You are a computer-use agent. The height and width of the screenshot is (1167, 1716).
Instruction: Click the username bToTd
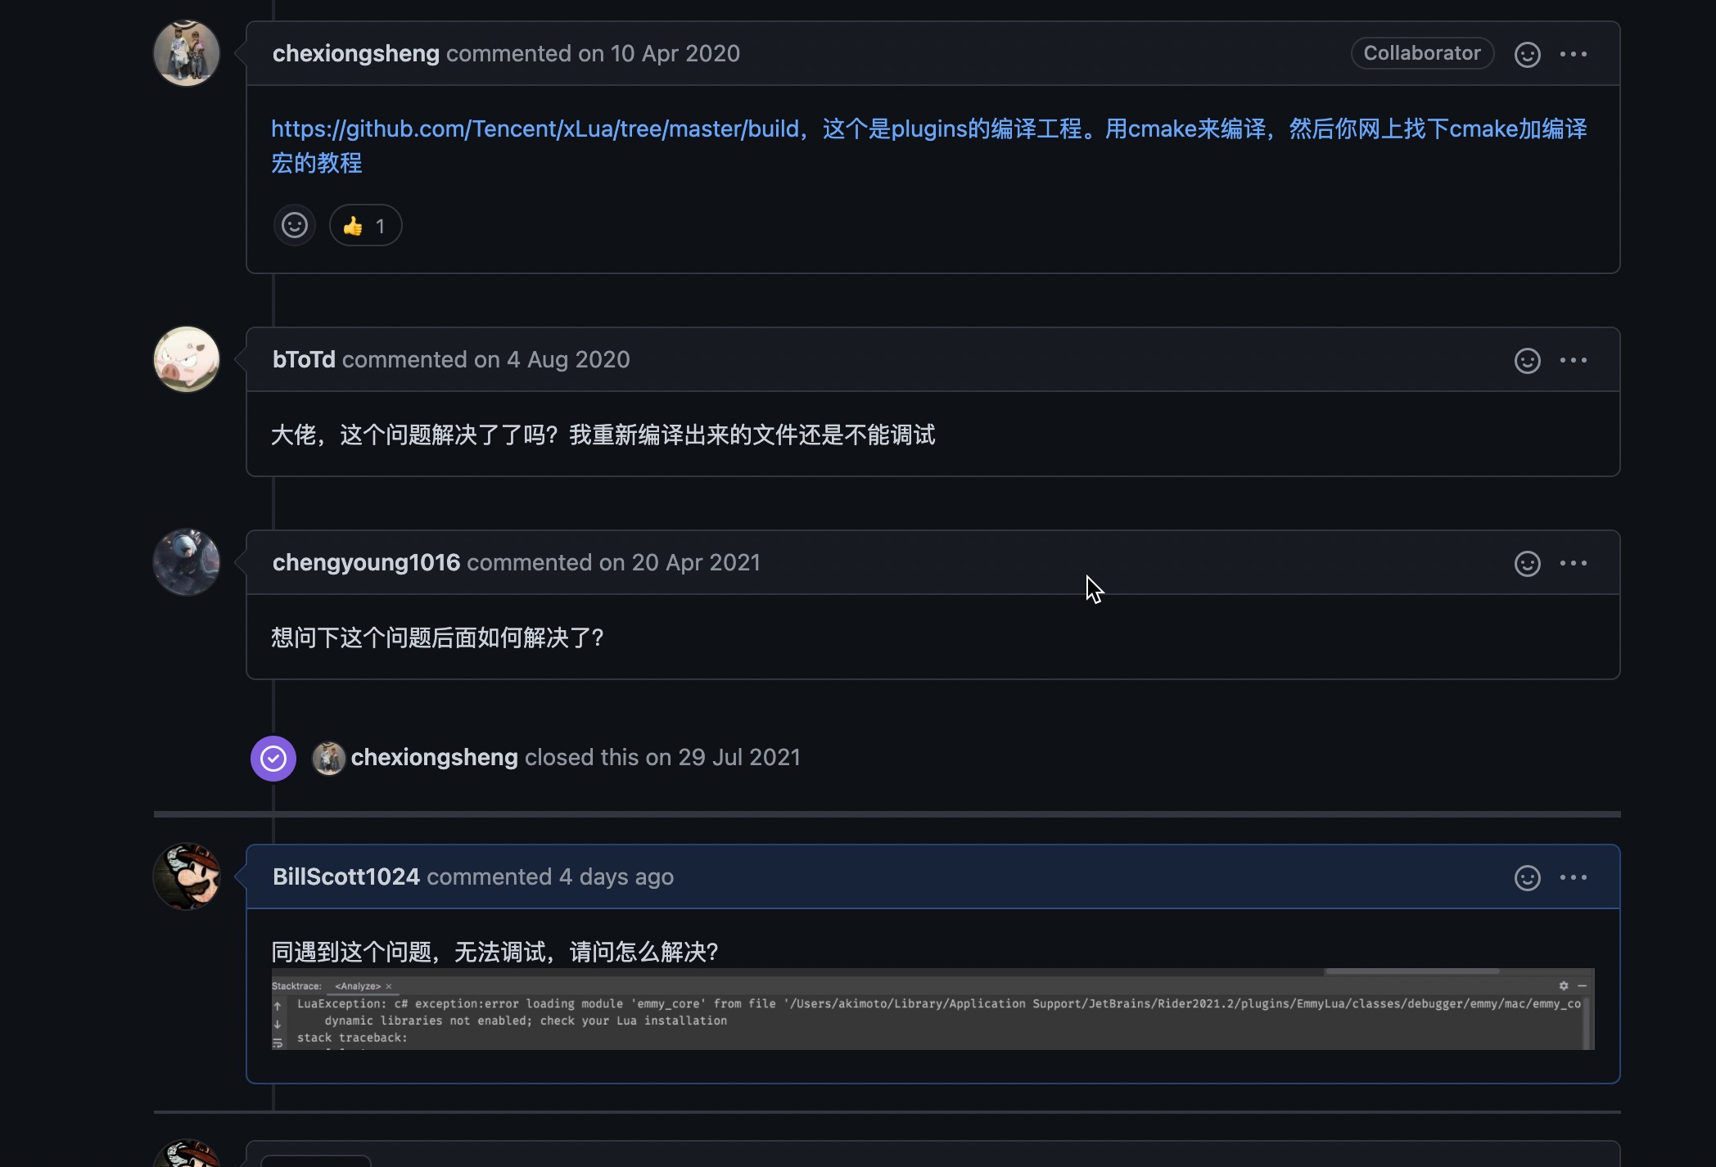(x=303, y=359)
